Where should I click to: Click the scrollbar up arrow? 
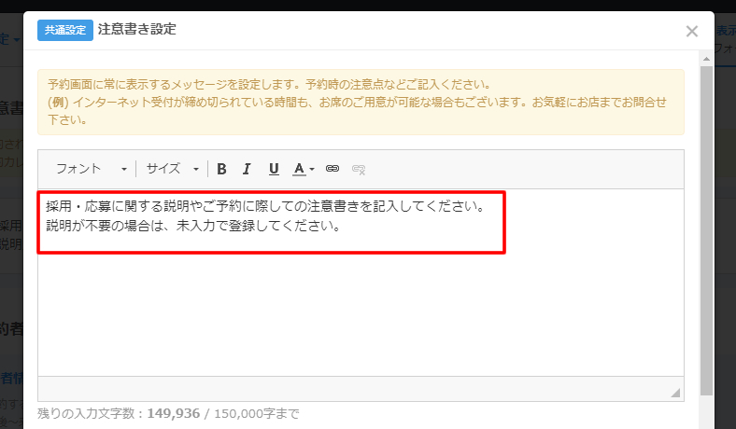(x=707, y=58)
